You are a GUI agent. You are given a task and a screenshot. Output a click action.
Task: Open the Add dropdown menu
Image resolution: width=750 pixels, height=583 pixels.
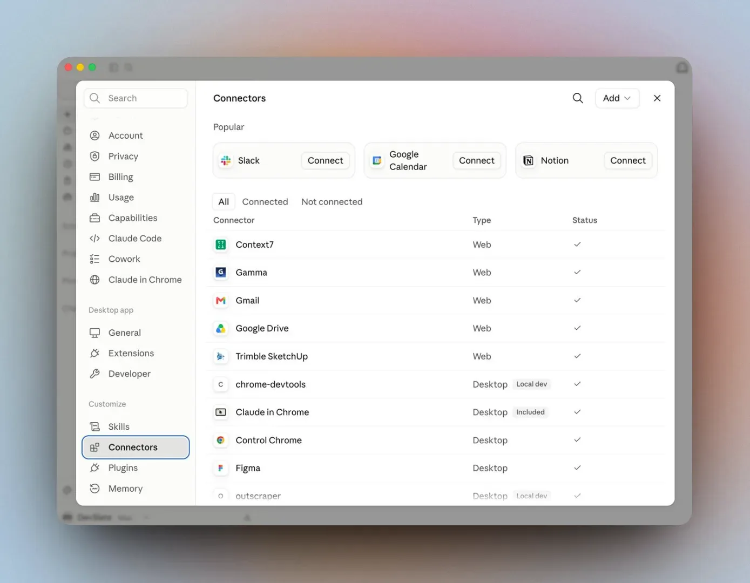pos(617,98)
